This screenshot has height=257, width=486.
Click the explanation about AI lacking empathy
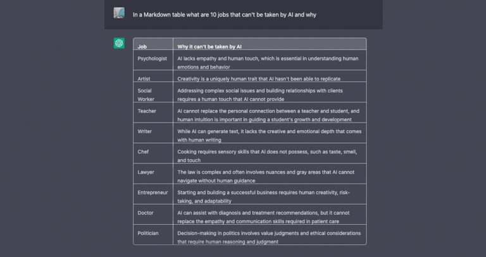pos(267,62)
